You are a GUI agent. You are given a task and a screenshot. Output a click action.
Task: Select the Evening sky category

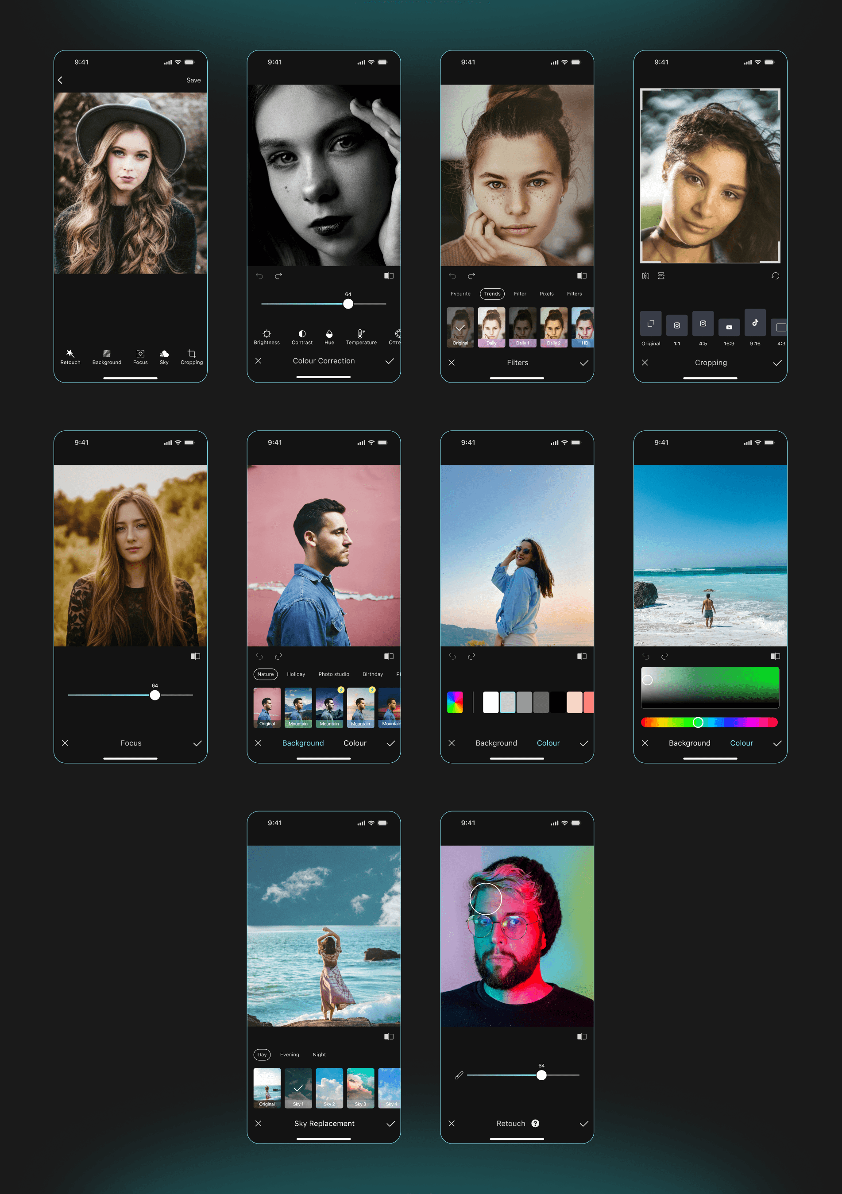point(290,1055)
